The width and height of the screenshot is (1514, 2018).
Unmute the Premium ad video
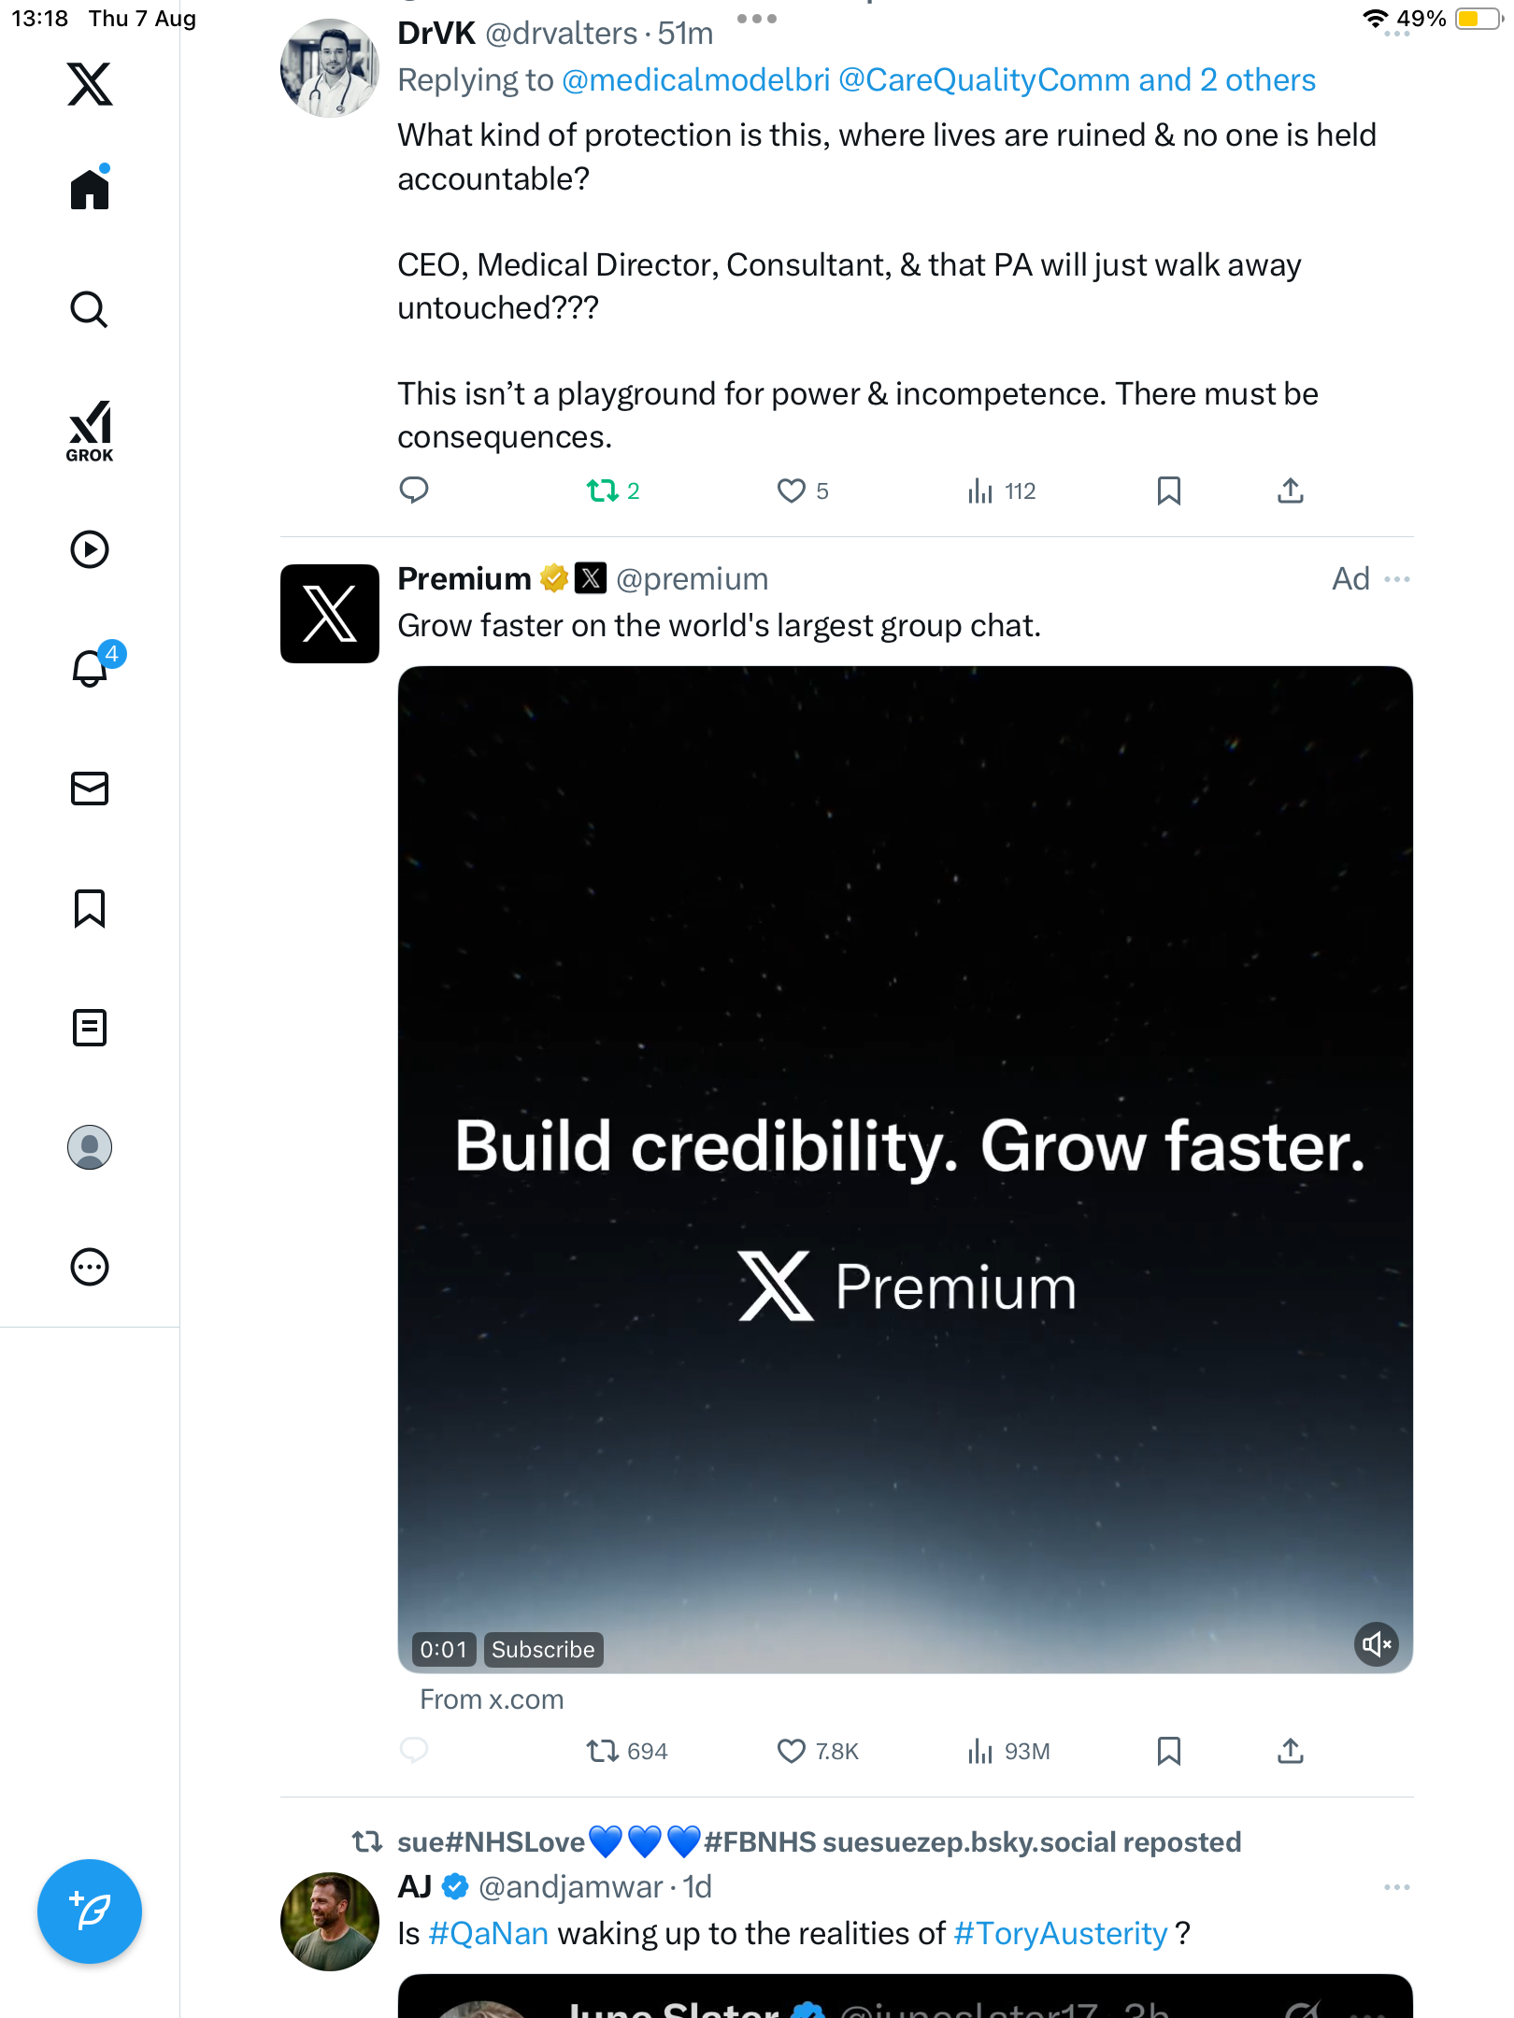click(x=1376, y=1644)
